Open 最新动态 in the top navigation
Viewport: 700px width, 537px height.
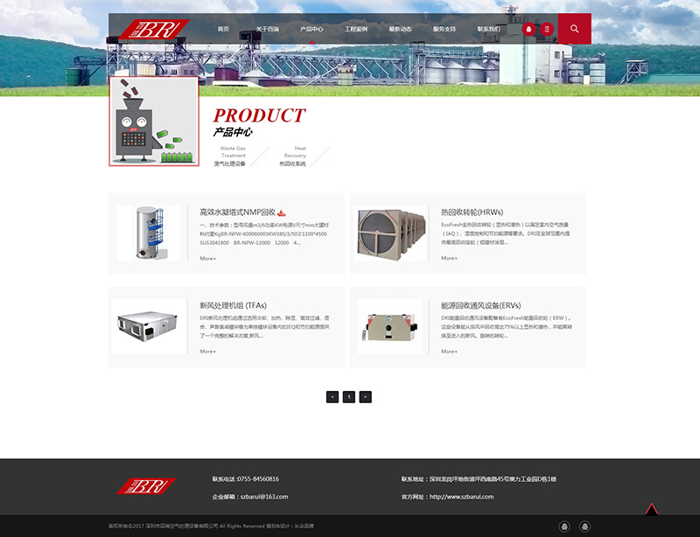point(400,29)
